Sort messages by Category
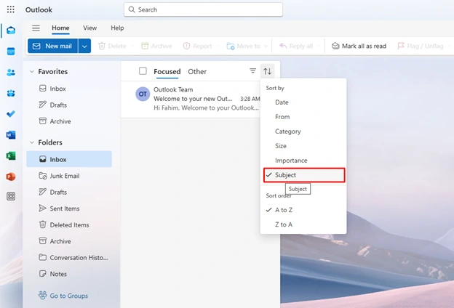This screenshot has width=454, height=308. pyautogui.click(x=303, y=131)
